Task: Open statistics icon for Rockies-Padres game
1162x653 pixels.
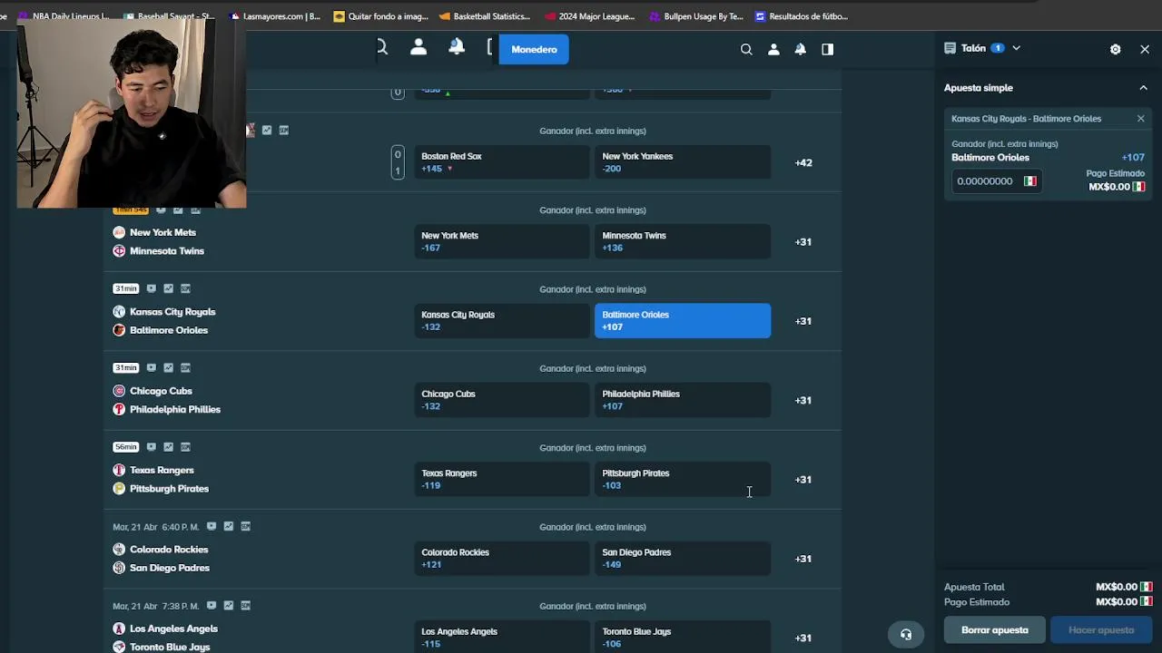Action: [x=229, y=526]
